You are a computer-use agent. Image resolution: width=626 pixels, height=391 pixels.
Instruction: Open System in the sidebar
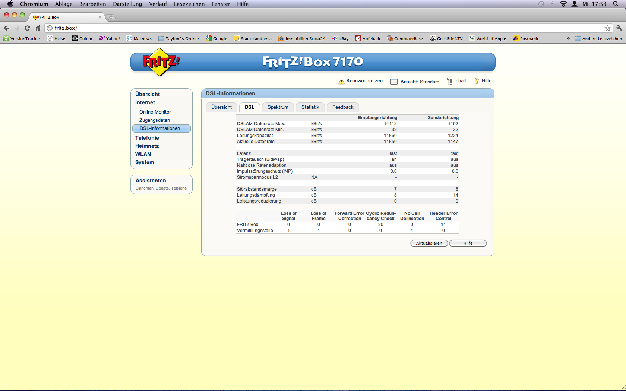tap(145, 162)
